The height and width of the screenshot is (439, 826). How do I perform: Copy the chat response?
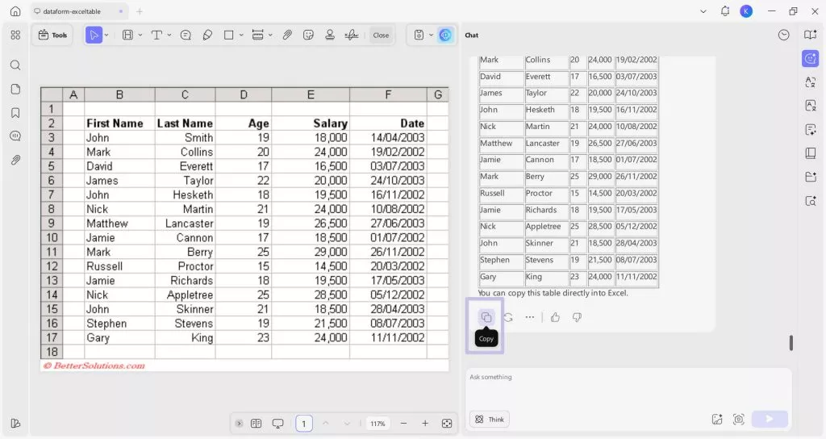point(486,317)
